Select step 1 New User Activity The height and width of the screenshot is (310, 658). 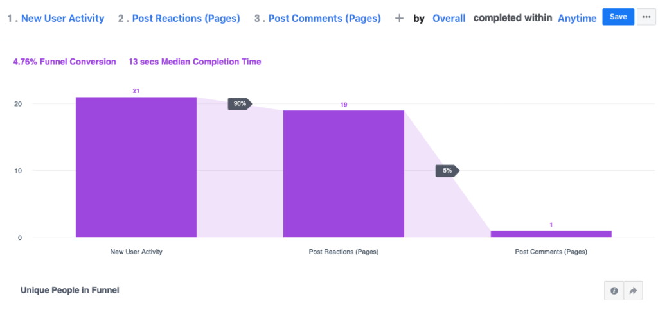click(62, 19)
